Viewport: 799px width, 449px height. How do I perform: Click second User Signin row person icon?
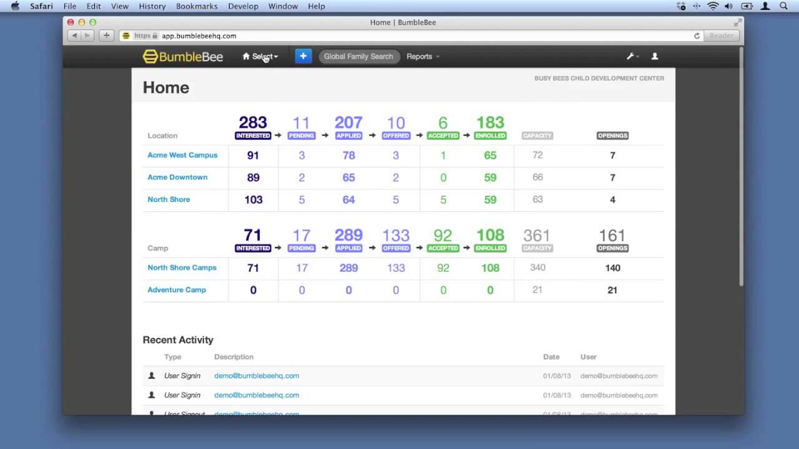151,395
